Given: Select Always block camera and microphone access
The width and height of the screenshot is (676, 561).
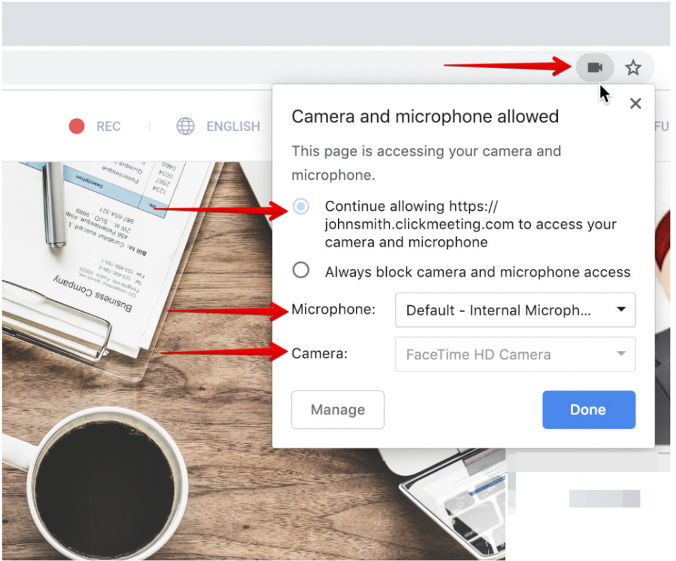Looking at the screenshot, I should click(301, 270).
